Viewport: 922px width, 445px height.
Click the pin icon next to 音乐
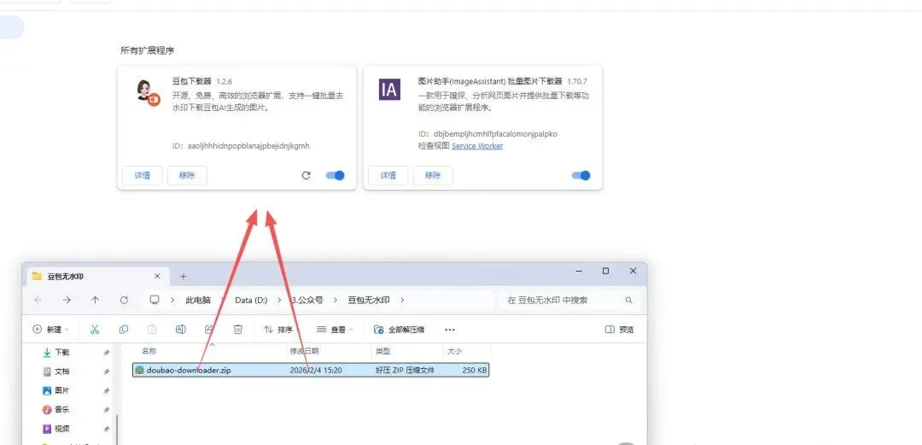107,410
